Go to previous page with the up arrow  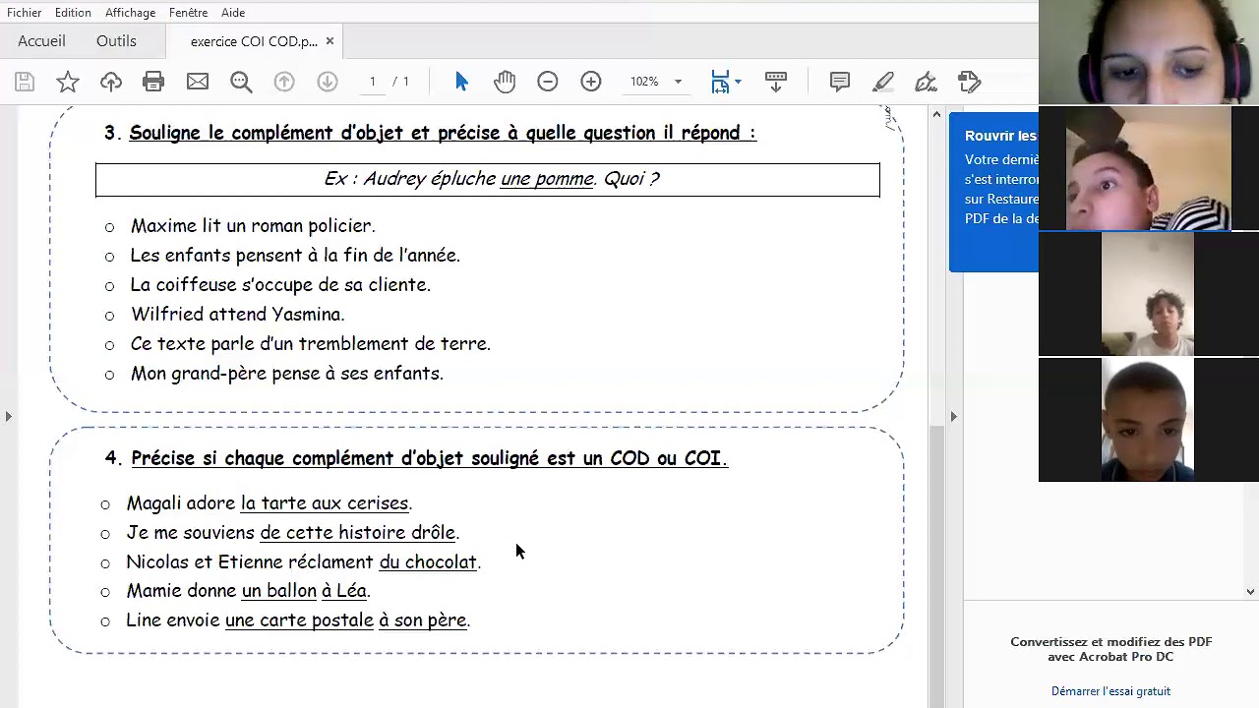[284, 82]
